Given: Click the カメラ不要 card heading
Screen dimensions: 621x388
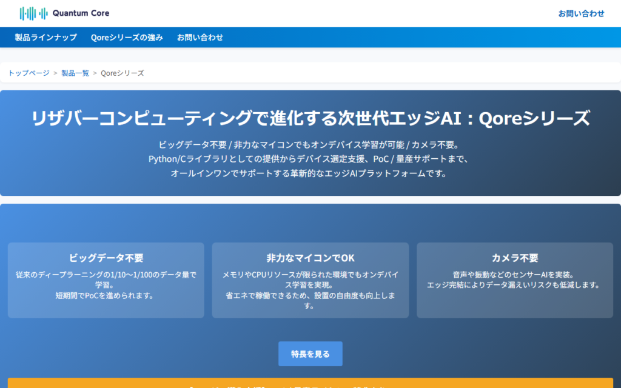Looking at the screenshot, I should (x=515, y=258).
